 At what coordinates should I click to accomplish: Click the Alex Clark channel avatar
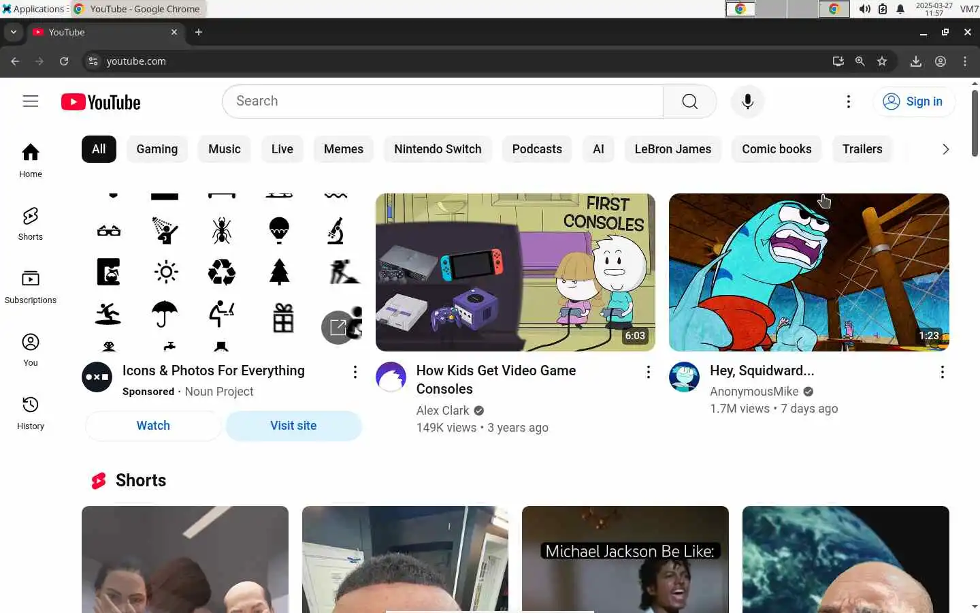[391, 377]
